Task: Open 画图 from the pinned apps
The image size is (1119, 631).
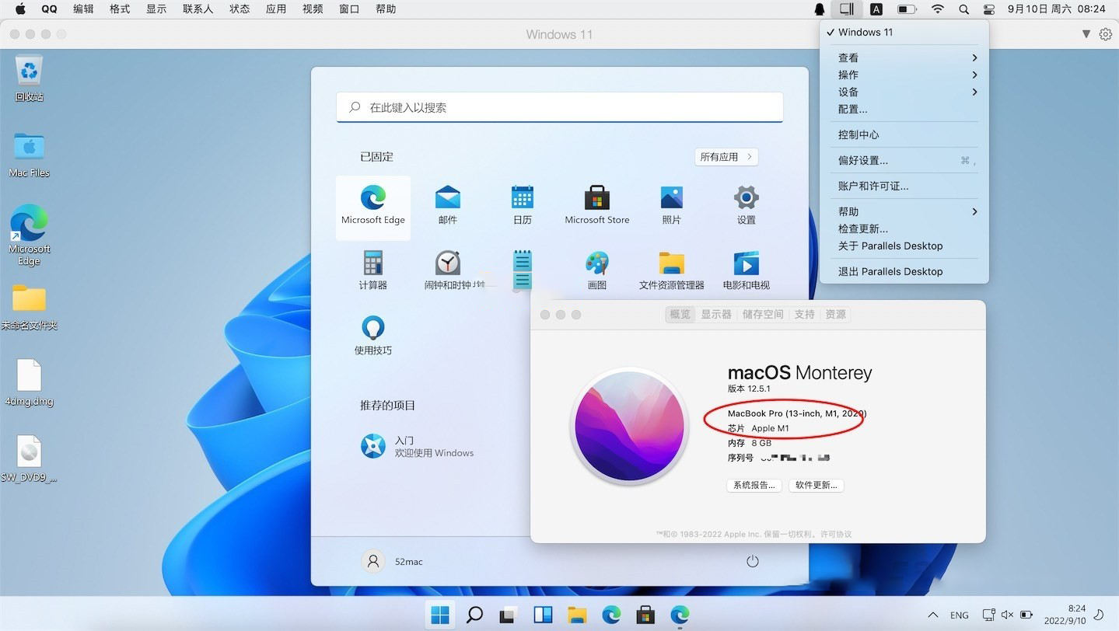Action: pyautogui.click(x=596, y=270)
